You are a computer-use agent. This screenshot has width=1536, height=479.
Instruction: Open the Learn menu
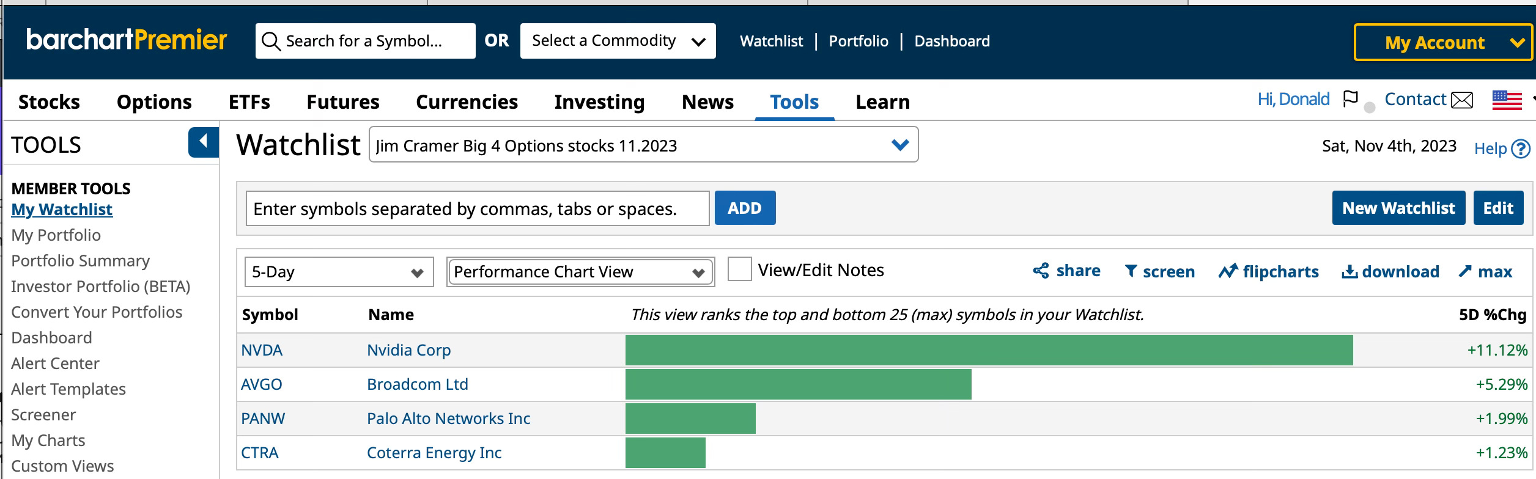click(x=882, y=101)
